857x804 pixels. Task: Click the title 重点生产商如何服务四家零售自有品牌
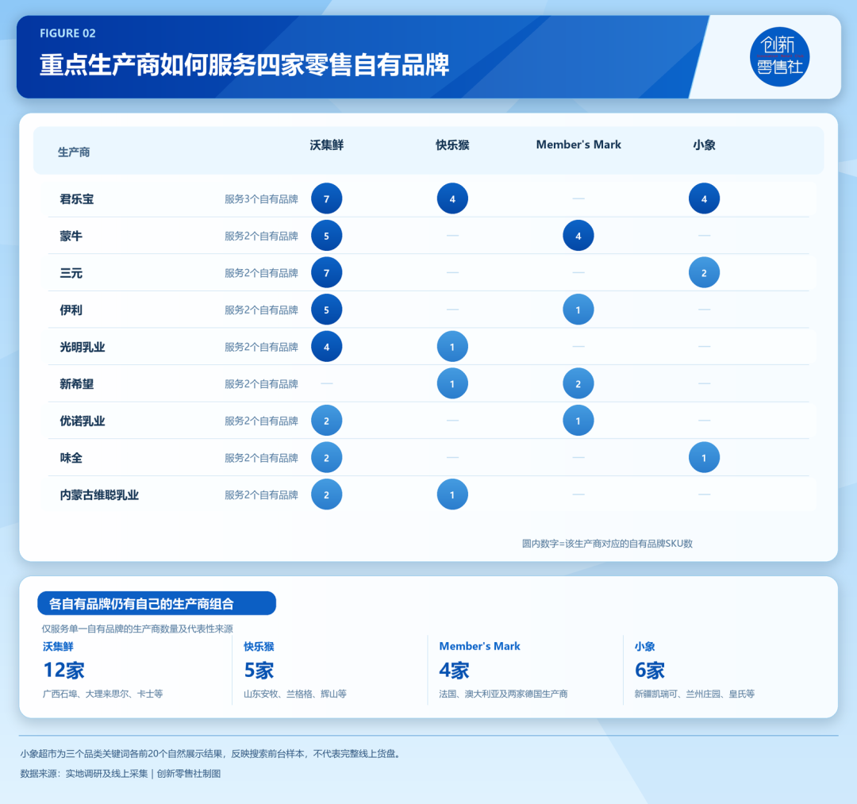pos(244,65)
